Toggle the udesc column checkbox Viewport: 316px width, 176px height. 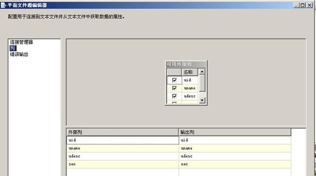pyautogui.click(x=175, y=96)
